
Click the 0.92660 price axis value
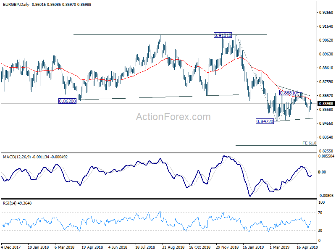pos(326,13)
